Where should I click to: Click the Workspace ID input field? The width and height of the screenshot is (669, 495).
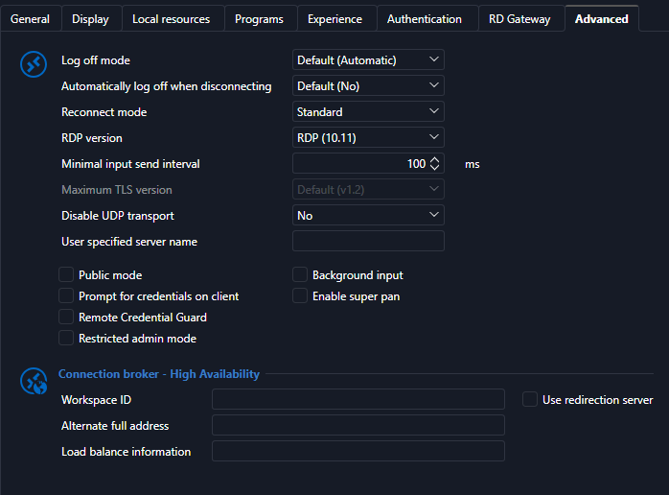[x=358, y=399]
